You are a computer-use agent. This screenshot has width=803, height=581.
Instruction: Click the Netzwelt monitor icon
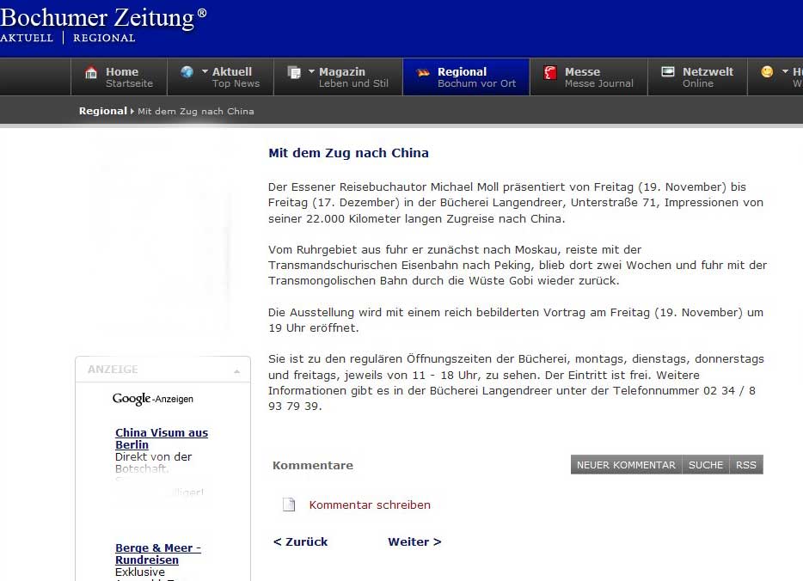pyautogui.click(x=668, y=72)
